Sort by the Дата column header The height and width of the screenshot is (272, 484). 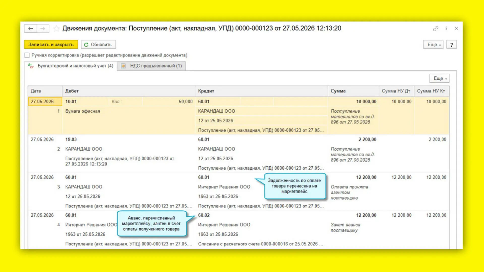pos(45,91)
